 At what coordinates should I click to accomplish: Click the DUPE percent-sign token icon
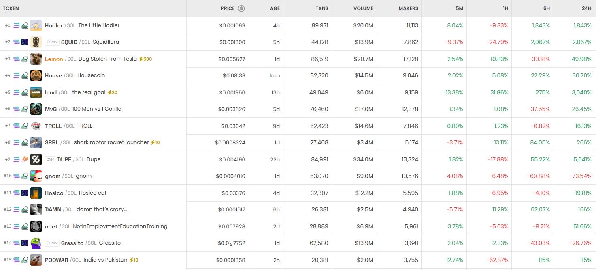pyautogui.click(x=36, y=159)
